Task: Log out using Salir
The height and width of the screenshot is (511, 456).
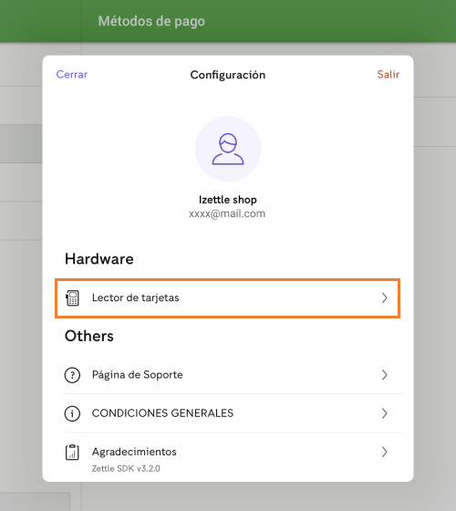Action: tap(388, 74)
